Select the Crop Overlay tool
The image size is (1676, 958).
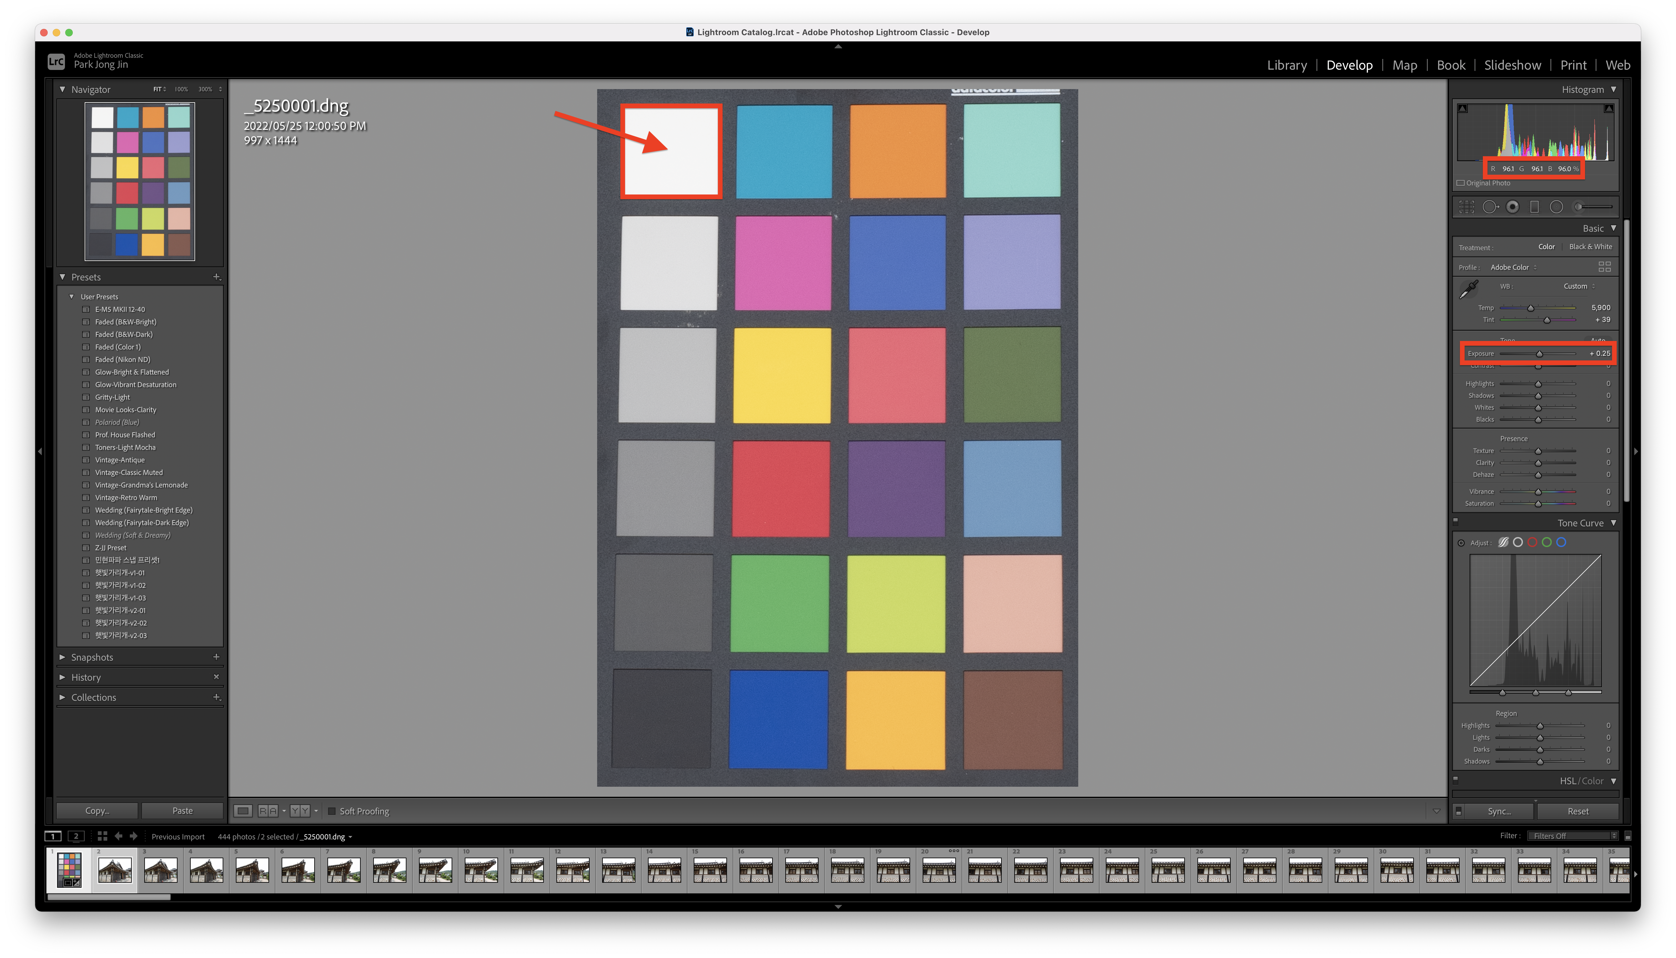tap(1466, 207)
